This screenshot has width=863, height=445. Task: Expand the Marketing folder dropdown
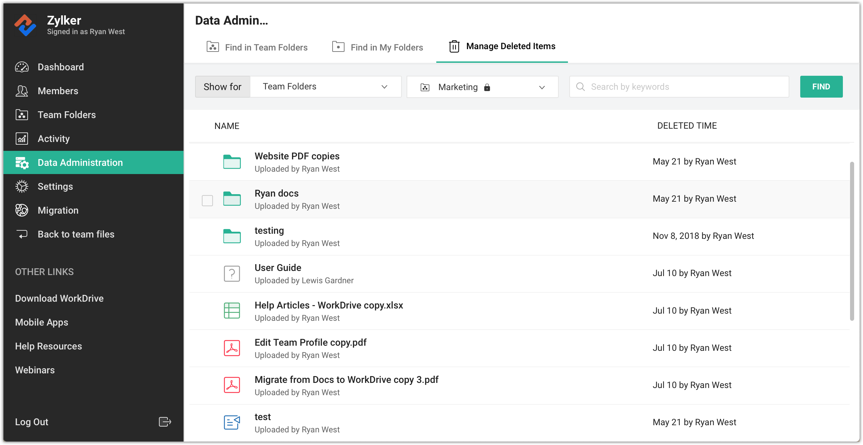tap(482, 87)
